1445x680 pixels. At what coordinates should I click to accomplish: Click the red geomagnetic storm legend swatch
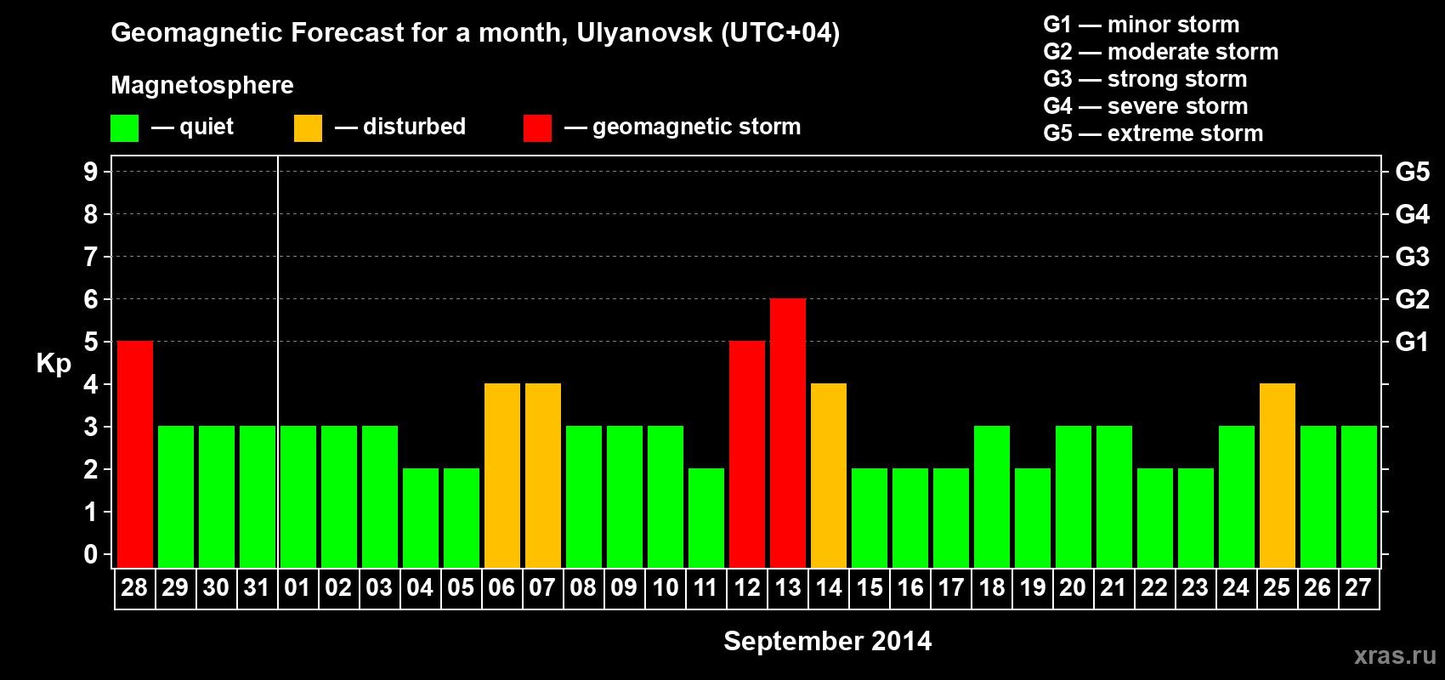(x=538, y=128)
